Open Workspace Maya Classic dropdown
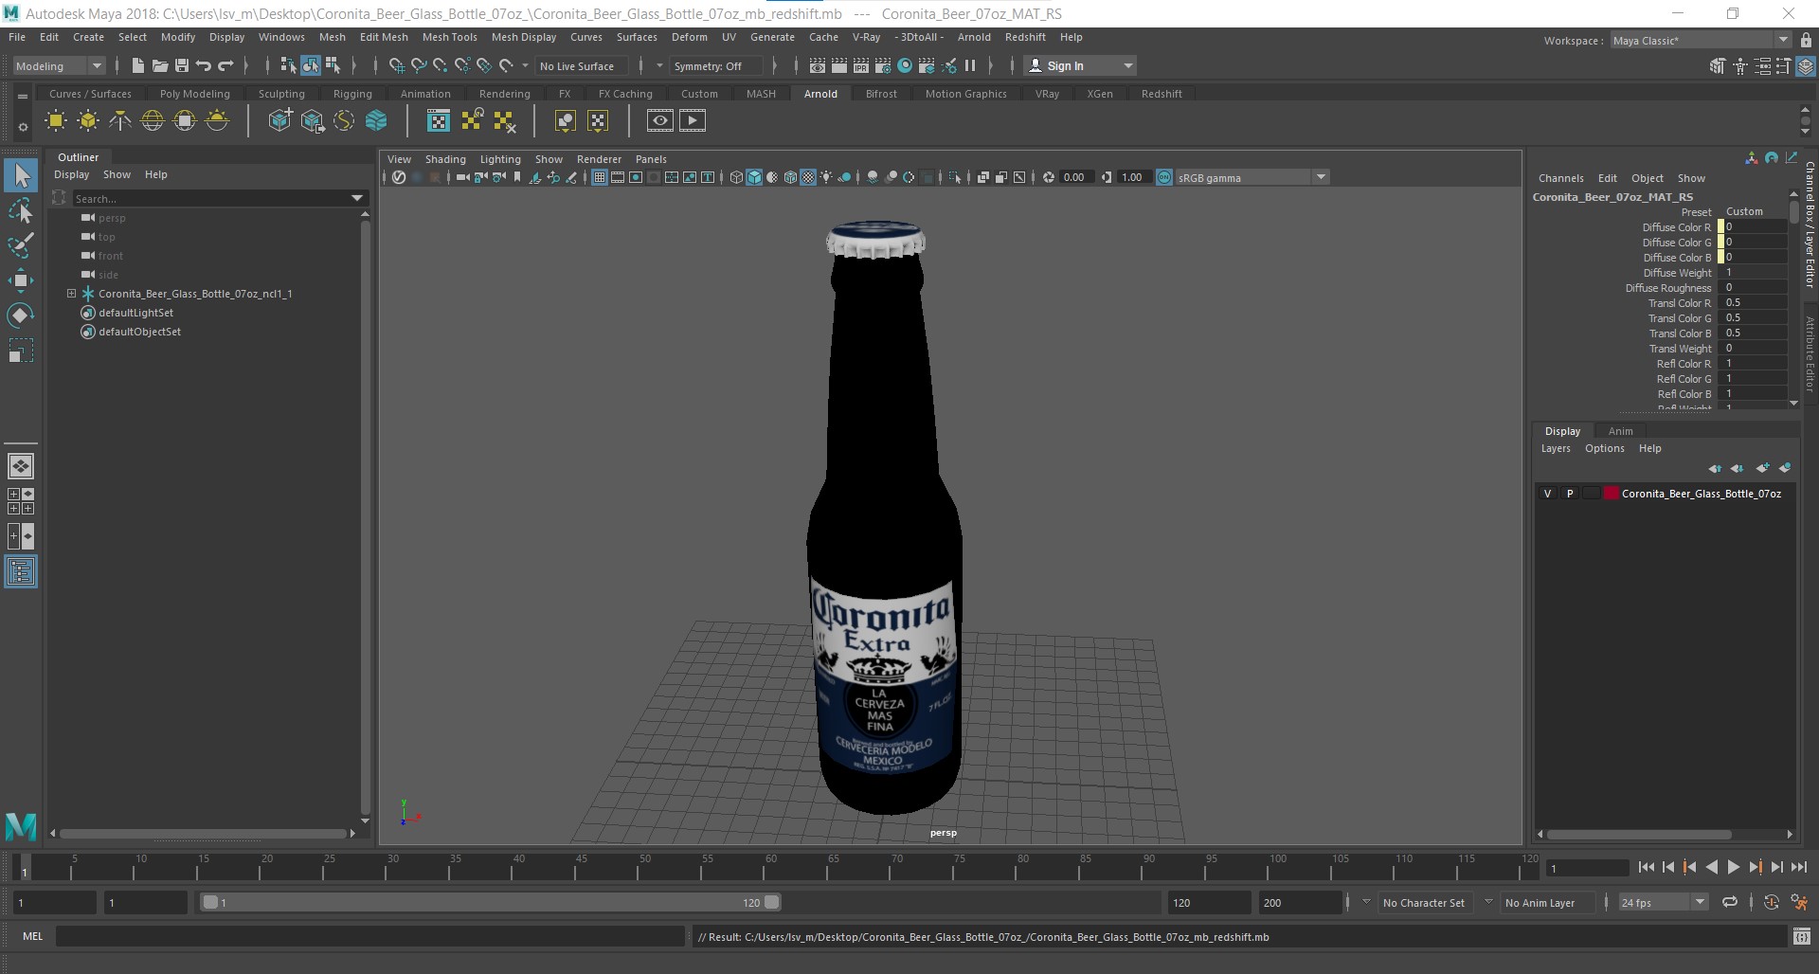 [1700, 40]
